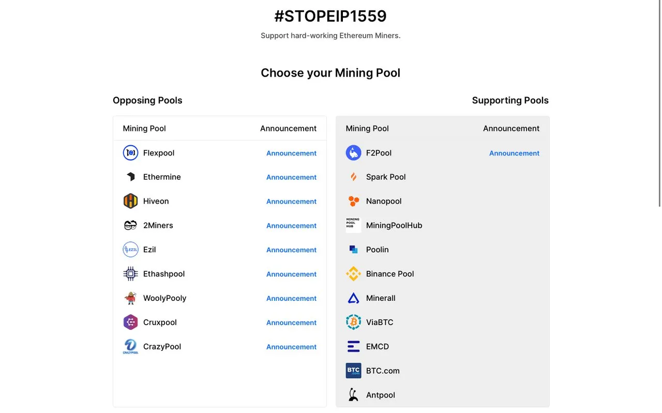This screenshot has height=413, width=662.
Task: Select the 2Miners glasses icon
Action: coord(130,225)
